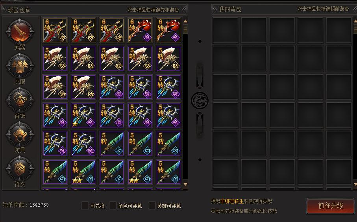357x222 pixels.
Task: Select the first 5转 防 axe item
Action: point(55,59)
